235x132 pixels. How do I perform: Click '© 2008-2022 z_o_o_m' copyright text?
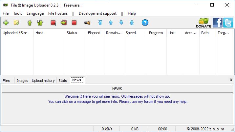click(x=205, y=129)
